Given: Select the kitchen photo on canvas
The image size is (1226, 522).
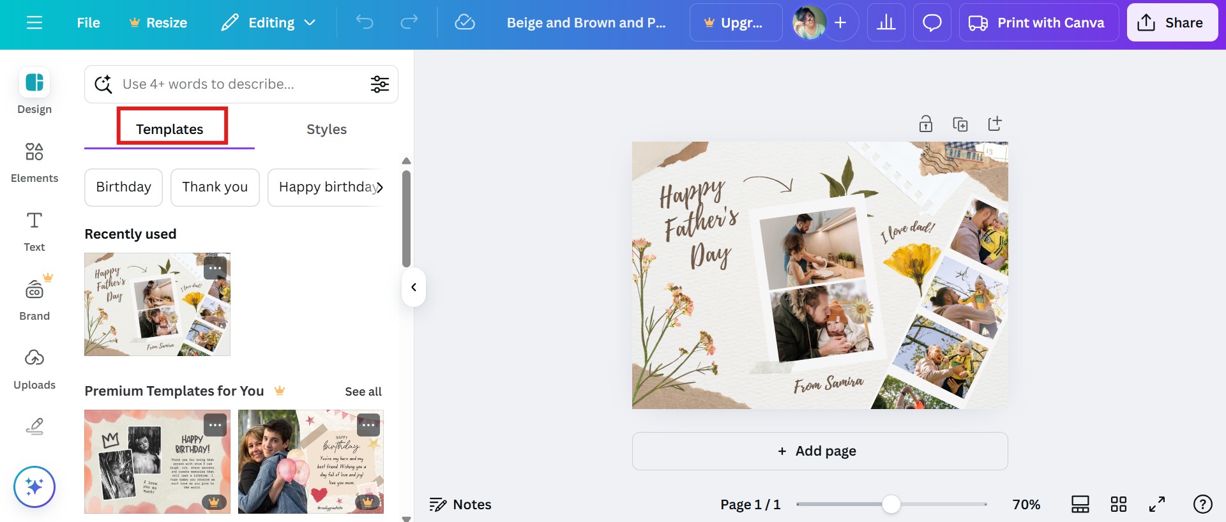Looking at the screenshot, I should (x=811, y=248).
